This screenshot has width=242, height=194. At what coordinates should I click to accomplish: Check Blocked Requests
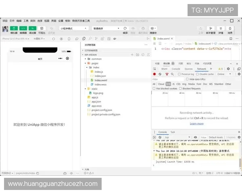(180, 89)
